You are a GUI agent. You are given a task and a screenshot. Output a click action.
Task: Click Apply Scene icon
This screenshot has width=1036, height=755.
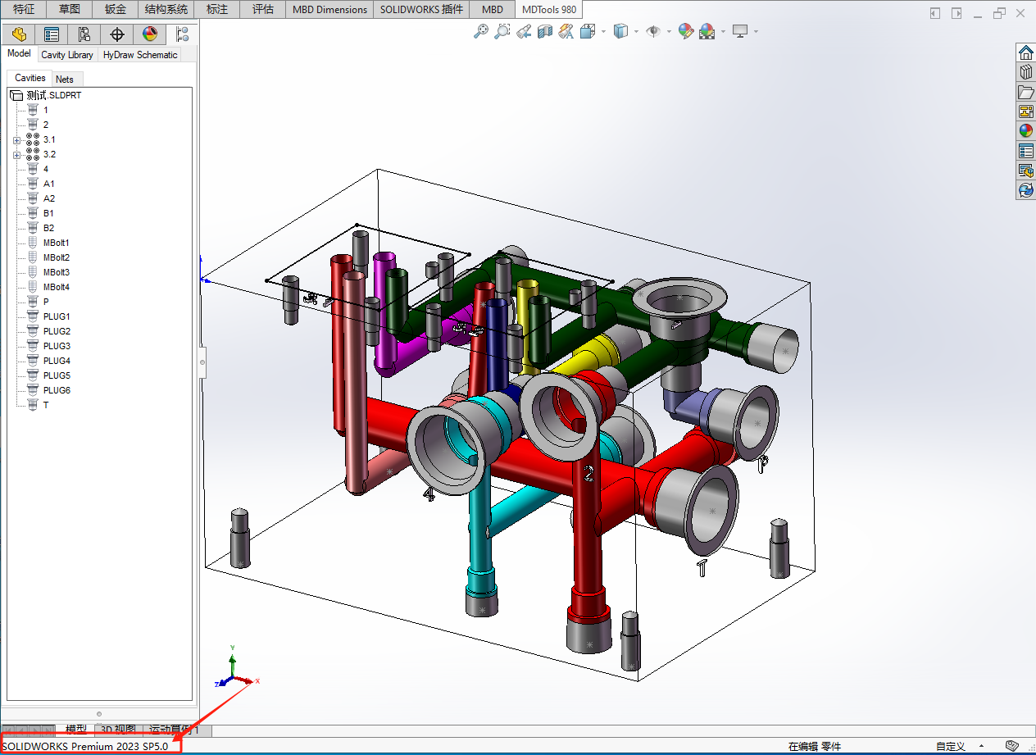point(707,31)
